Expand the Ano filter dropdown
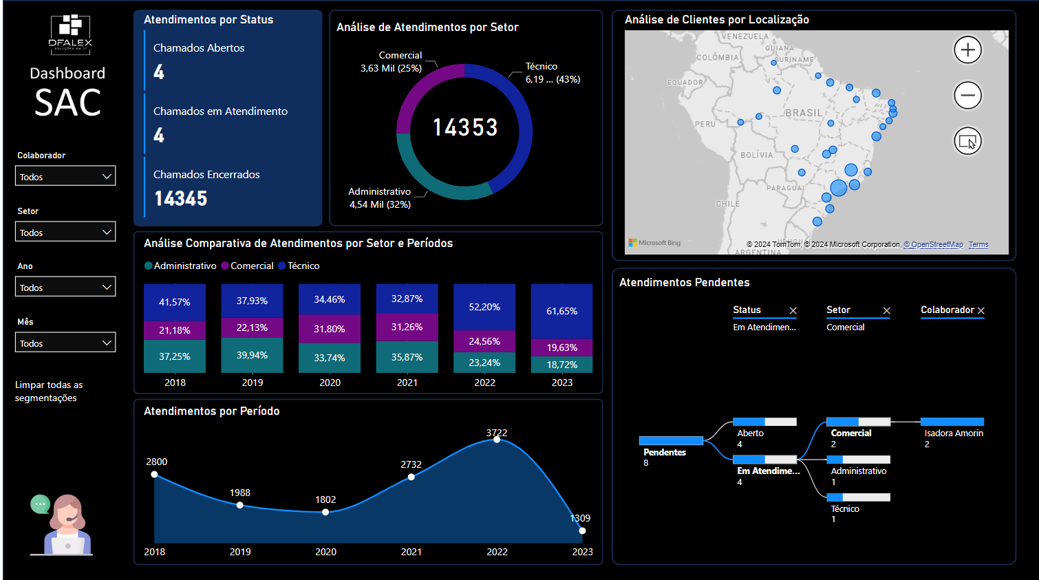The image size is (1039, 580). 65,287
